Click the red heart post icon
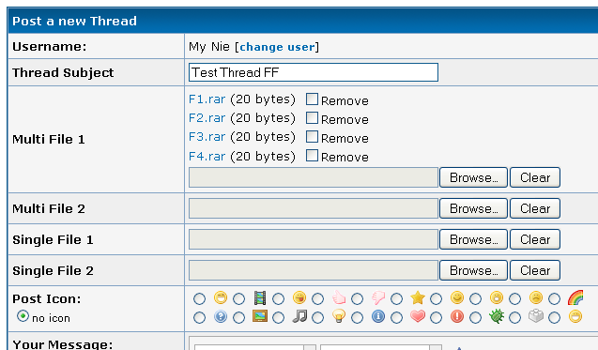Viewport: 598px width, 350px height. click(418, 316)
